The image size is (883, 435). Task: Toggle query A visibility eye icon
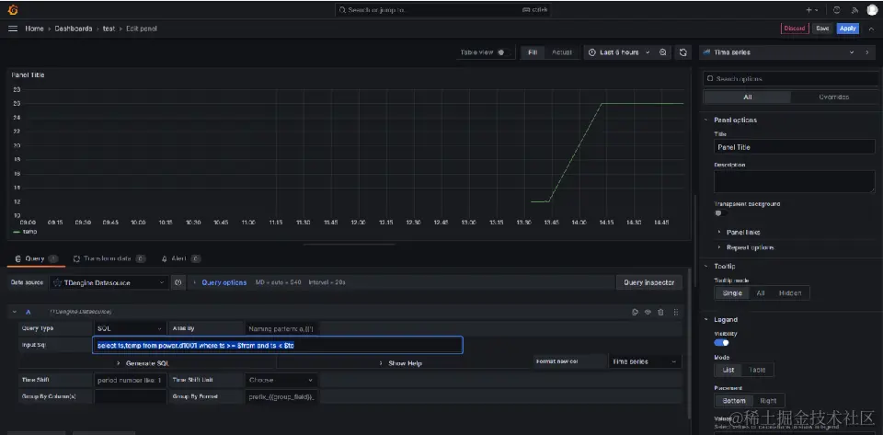[648, 312]
